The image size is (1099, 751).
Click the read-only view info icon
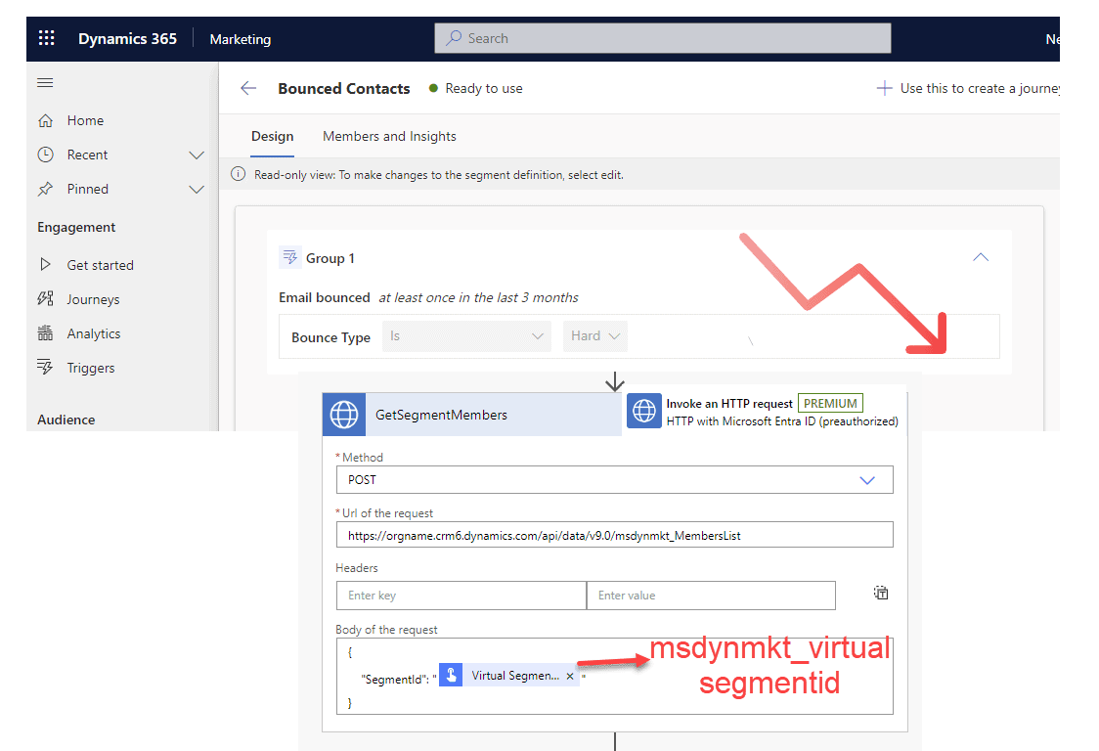238,174
